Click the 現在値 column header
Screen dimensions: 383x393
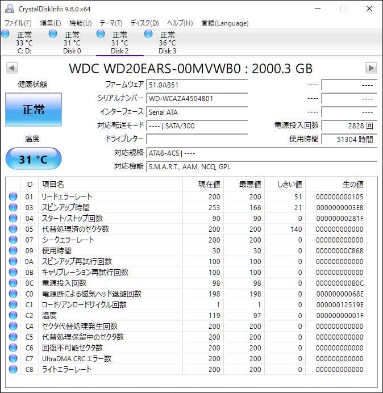[x=203, y=185]
